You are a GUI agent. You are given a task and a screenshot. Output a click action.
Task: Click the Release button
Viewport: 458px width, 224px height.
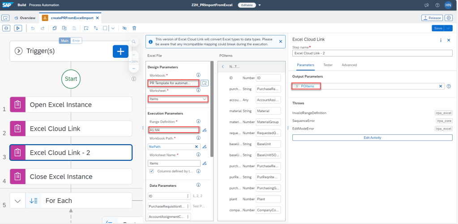432,18
